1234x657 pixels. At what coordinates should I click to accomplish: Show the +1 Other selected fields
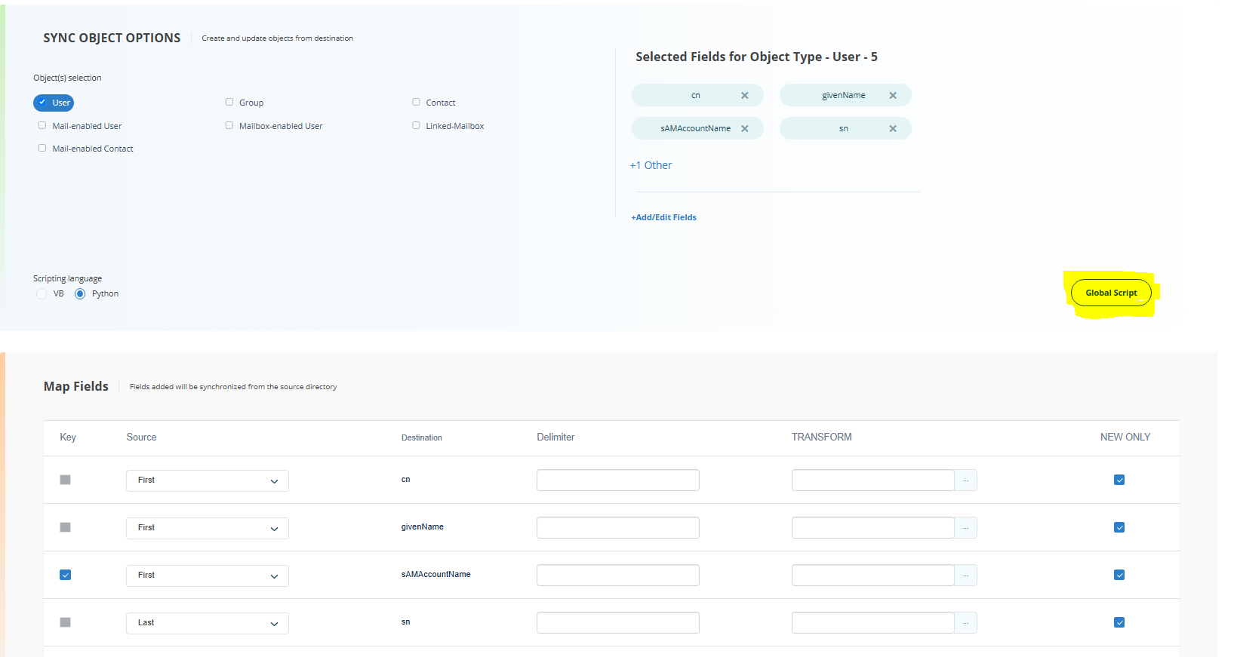[x=651, y=165]
